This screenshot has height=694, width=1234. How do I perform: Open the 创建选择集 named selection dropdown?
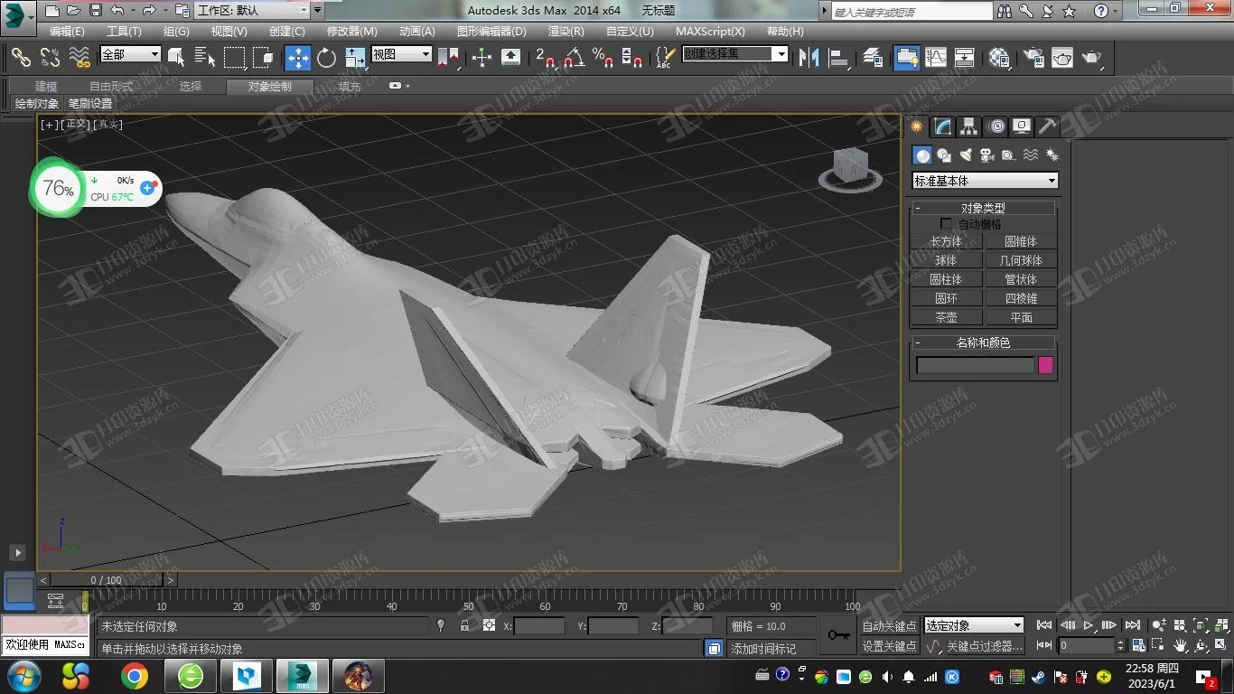click(x=734, y=54)
